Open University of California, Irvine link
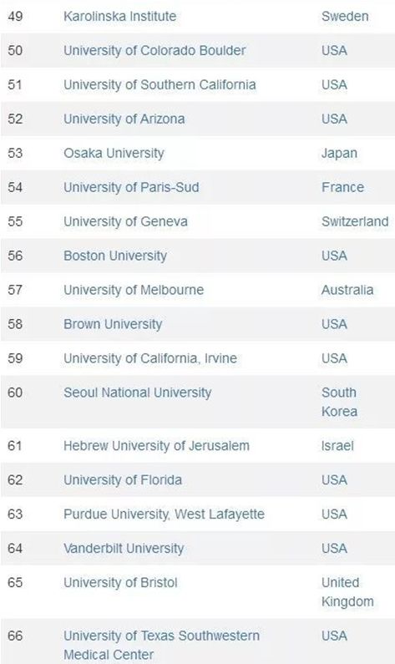The height and width of the screenshot is (664, 395). 150,358
